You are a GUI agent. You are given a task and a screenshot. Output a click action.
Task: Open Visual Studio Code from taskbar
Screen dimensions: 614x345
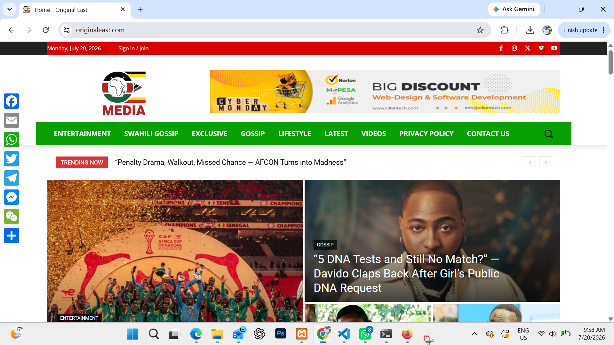pyautogui.click(x=344, y=334)
